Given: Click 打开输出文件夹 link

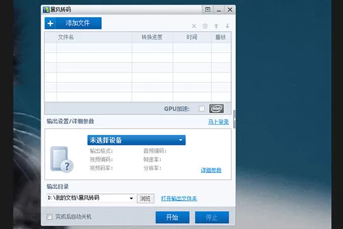Looking at the screenshot, I should [x=179, y=198].
